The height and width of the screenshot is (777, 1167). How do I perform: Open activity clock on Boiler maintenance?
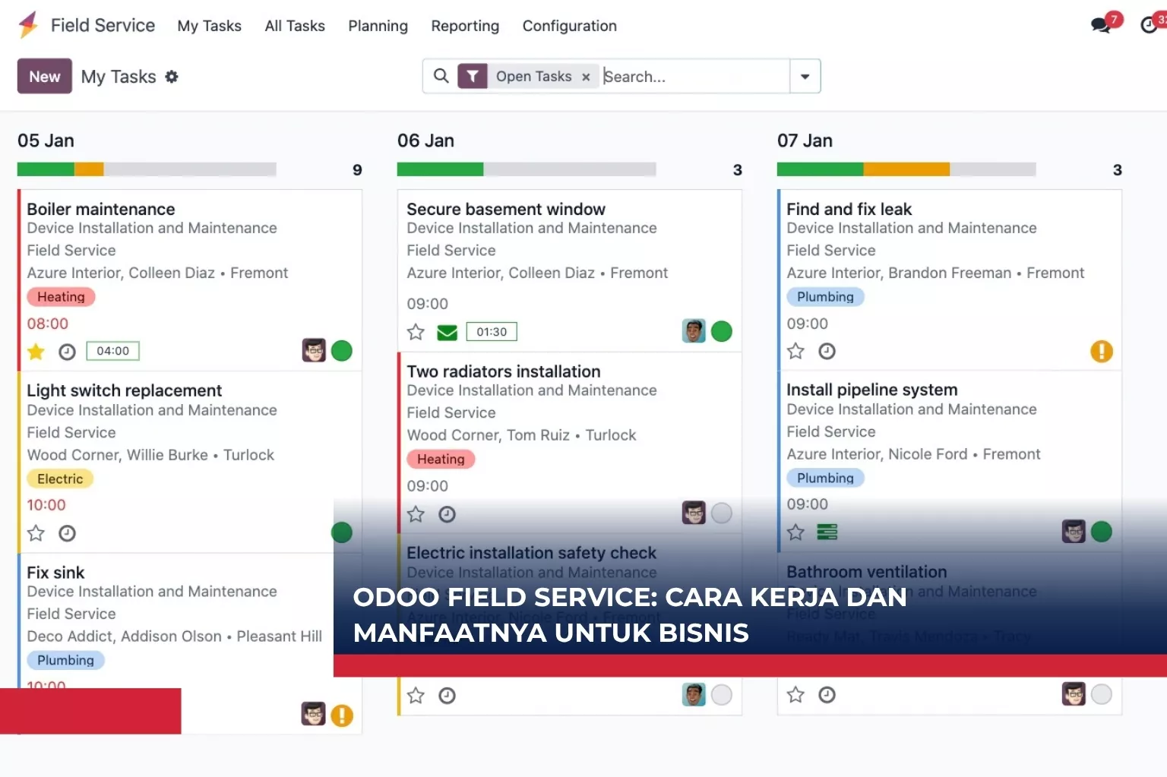tap(68, 352)
